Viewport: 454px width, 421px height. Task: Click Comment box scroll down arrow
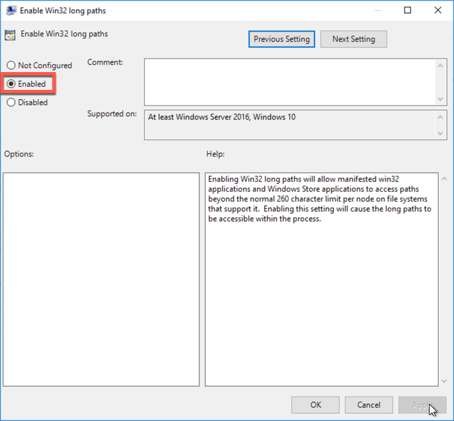coord(440,99)
